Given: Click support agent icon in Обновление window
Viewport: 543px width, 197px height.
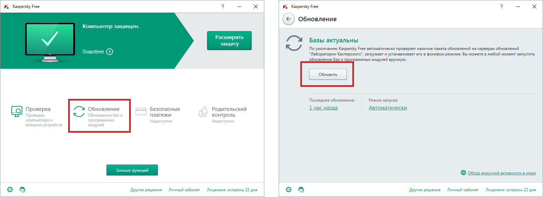Looking at the screenshot, I should pos(301,189).
